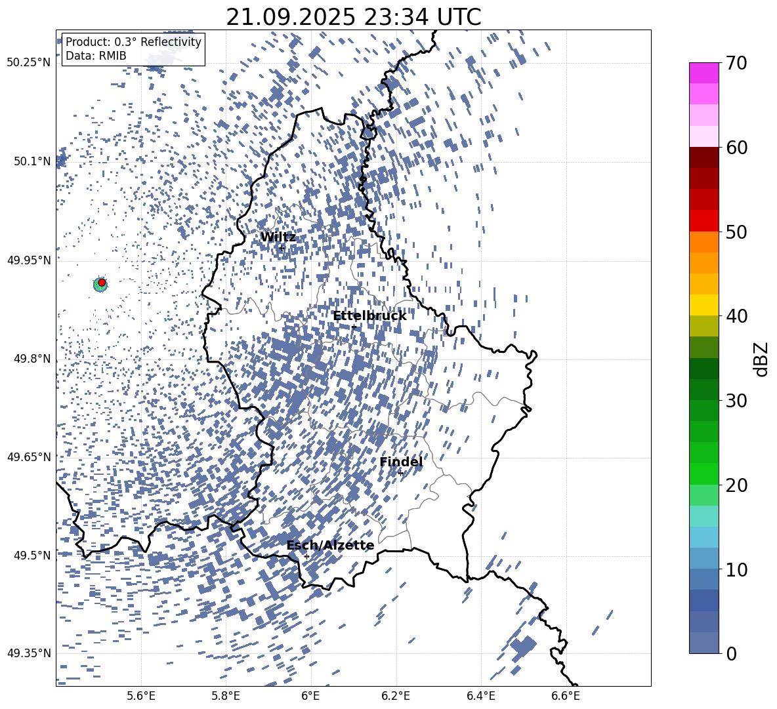The image size is (777, 709).
Task: Click the yellow 40 dBZ colorbar swatch
Action: 703,306
